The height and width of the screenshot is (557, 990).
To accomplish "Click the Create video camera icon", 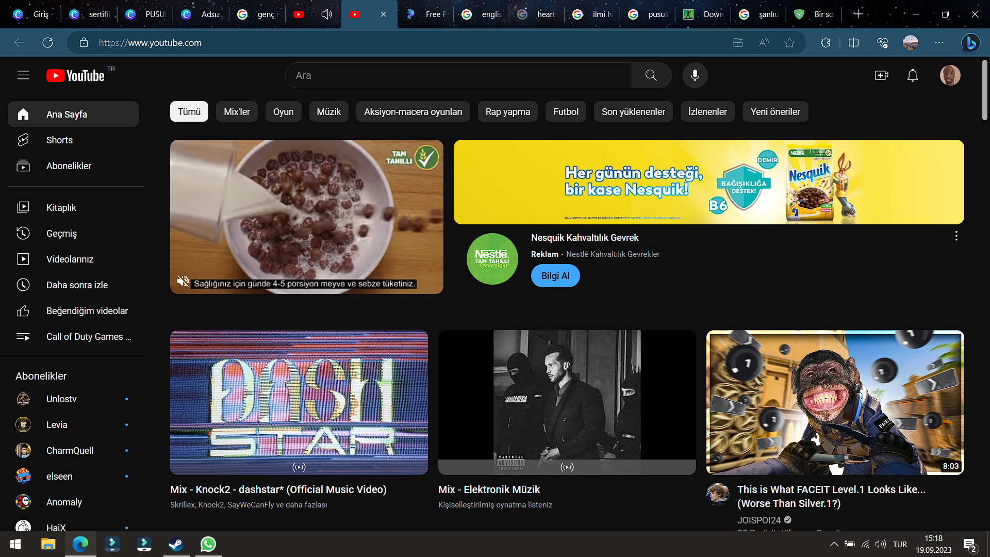I will [882, 75].
